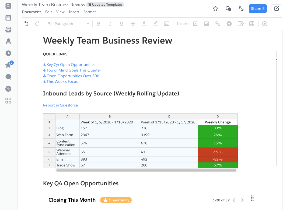283x210 pixels.
Task: Undo the last edit
Action: [26, 24]
